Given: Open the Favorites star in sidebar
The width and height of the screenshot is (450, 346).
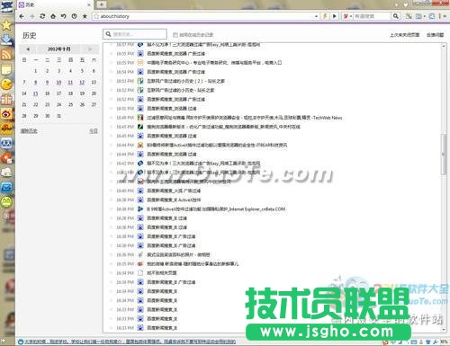Looking at the screenshot, I should (6, 25).
